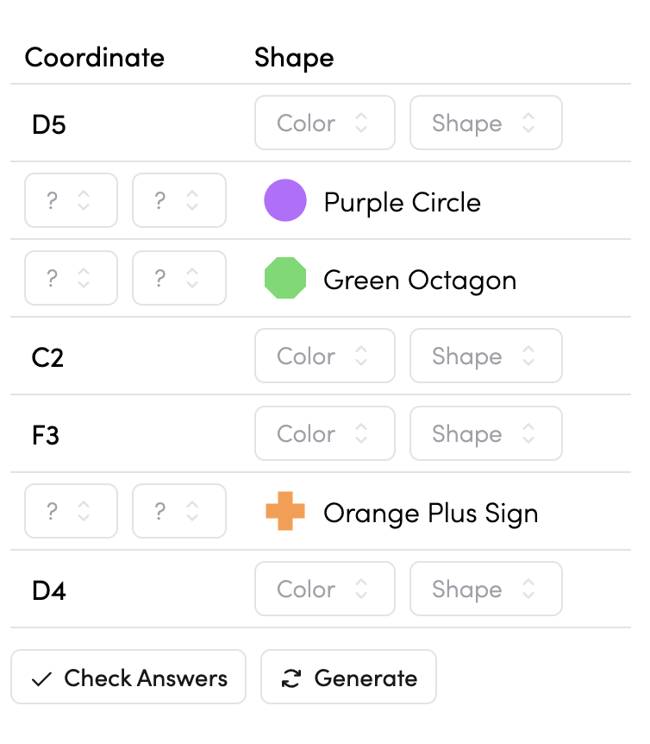Viewport: 650px width, 744px height.
Task: Click the checkmark icon in Check Answers
Action: [41, 679]
